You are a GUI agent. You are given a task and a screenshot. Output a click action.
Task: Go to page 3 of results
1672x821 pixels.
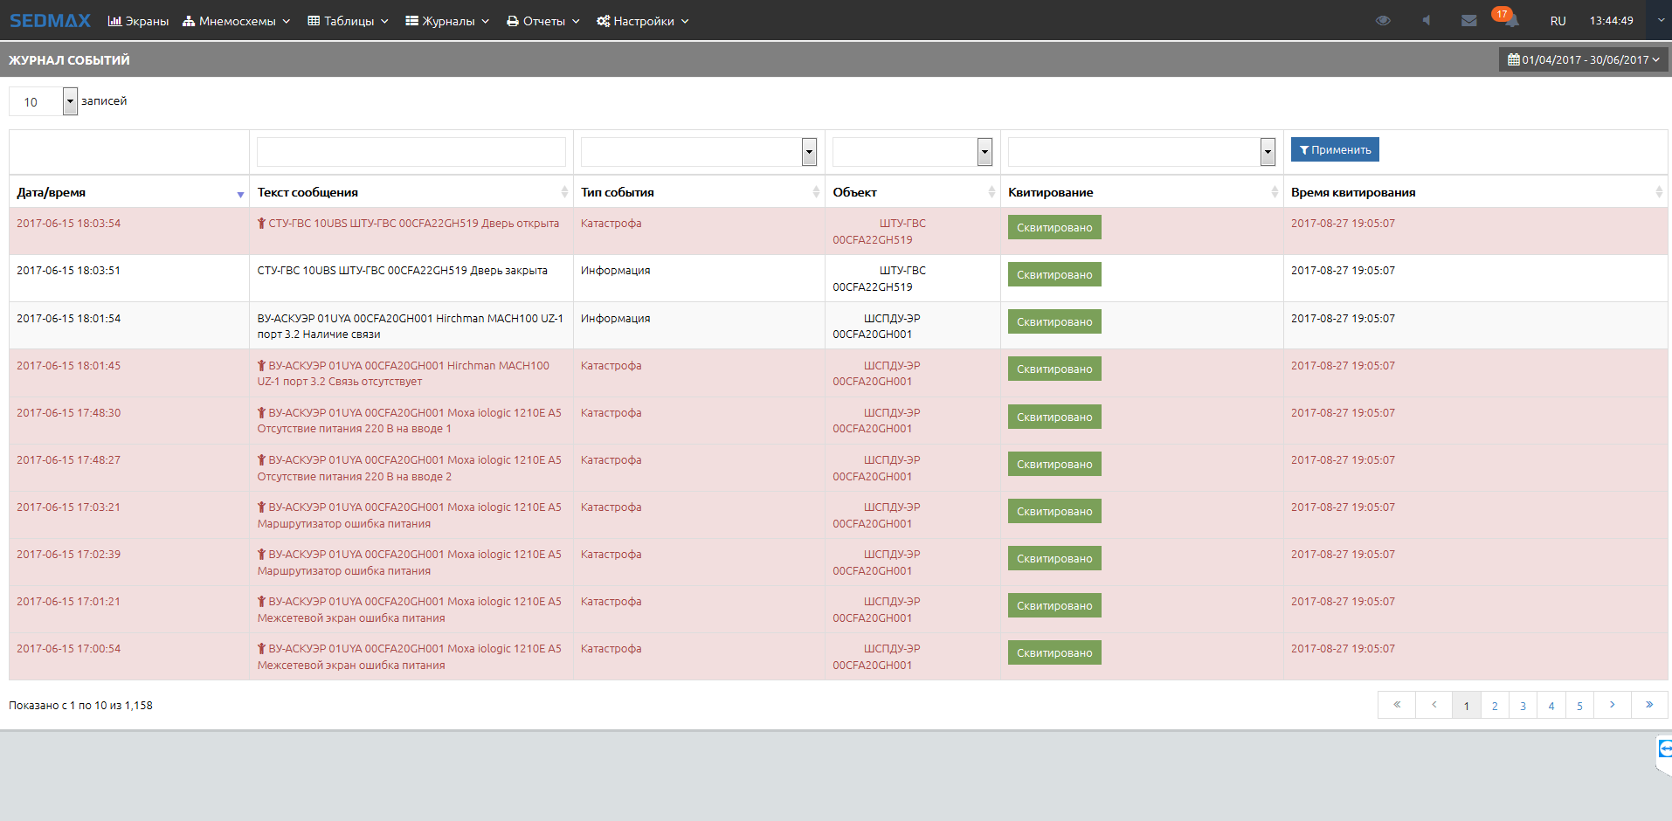1523,706
